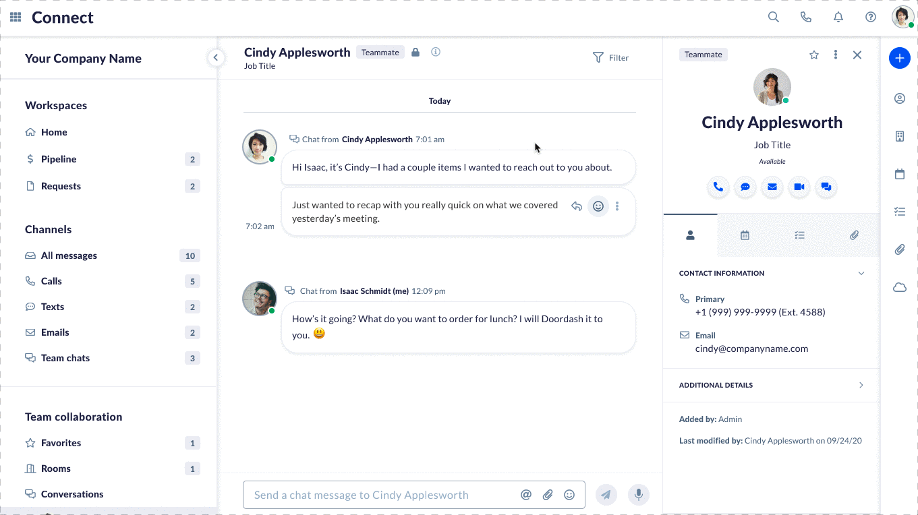Open the three-dot menu in contact panel
Viewport: 918px width, 515px height.
coord(836,55)
